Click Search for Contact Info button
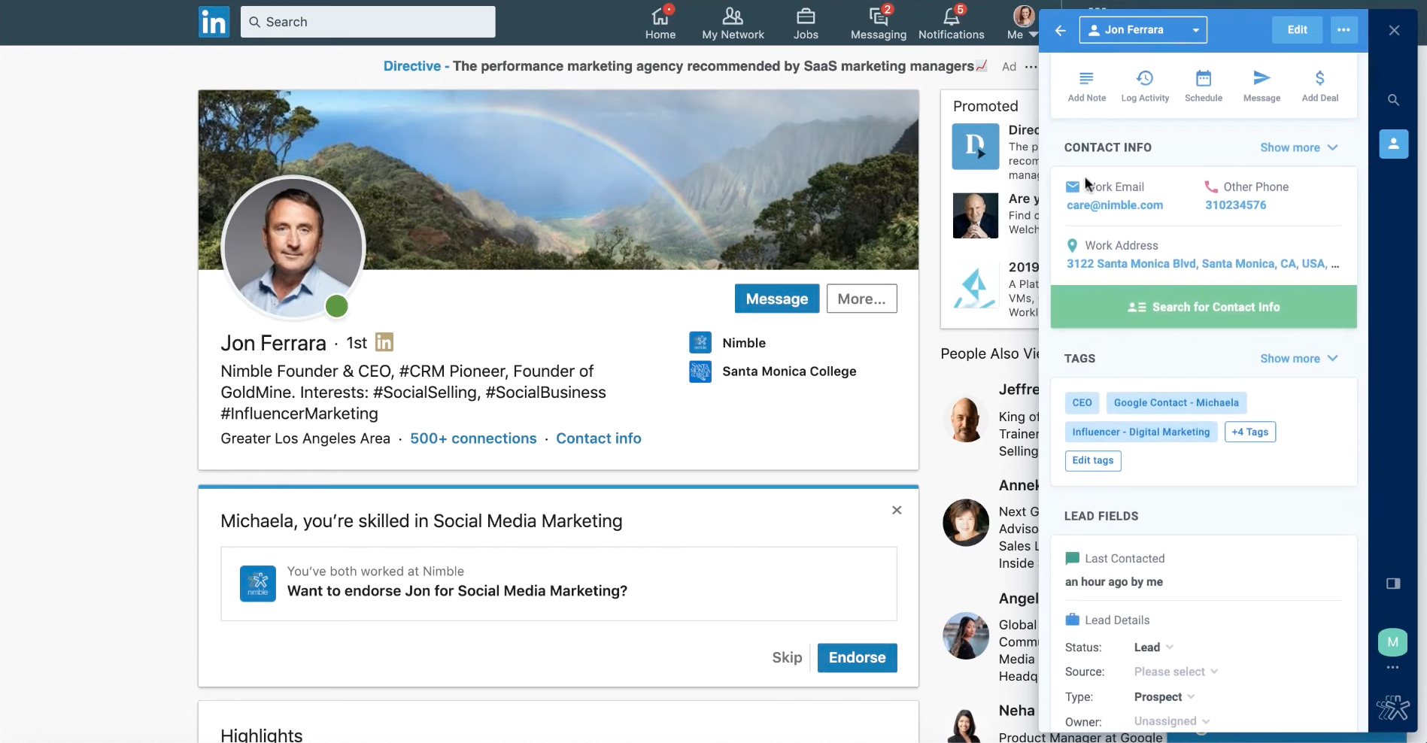 (x=1204, y=307)
